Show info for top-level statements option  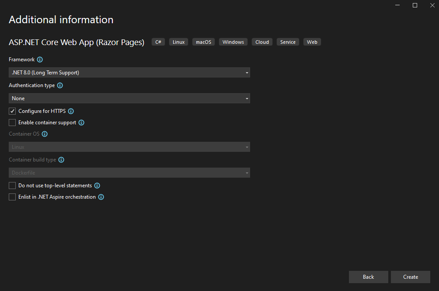click(x=97, y=186)
